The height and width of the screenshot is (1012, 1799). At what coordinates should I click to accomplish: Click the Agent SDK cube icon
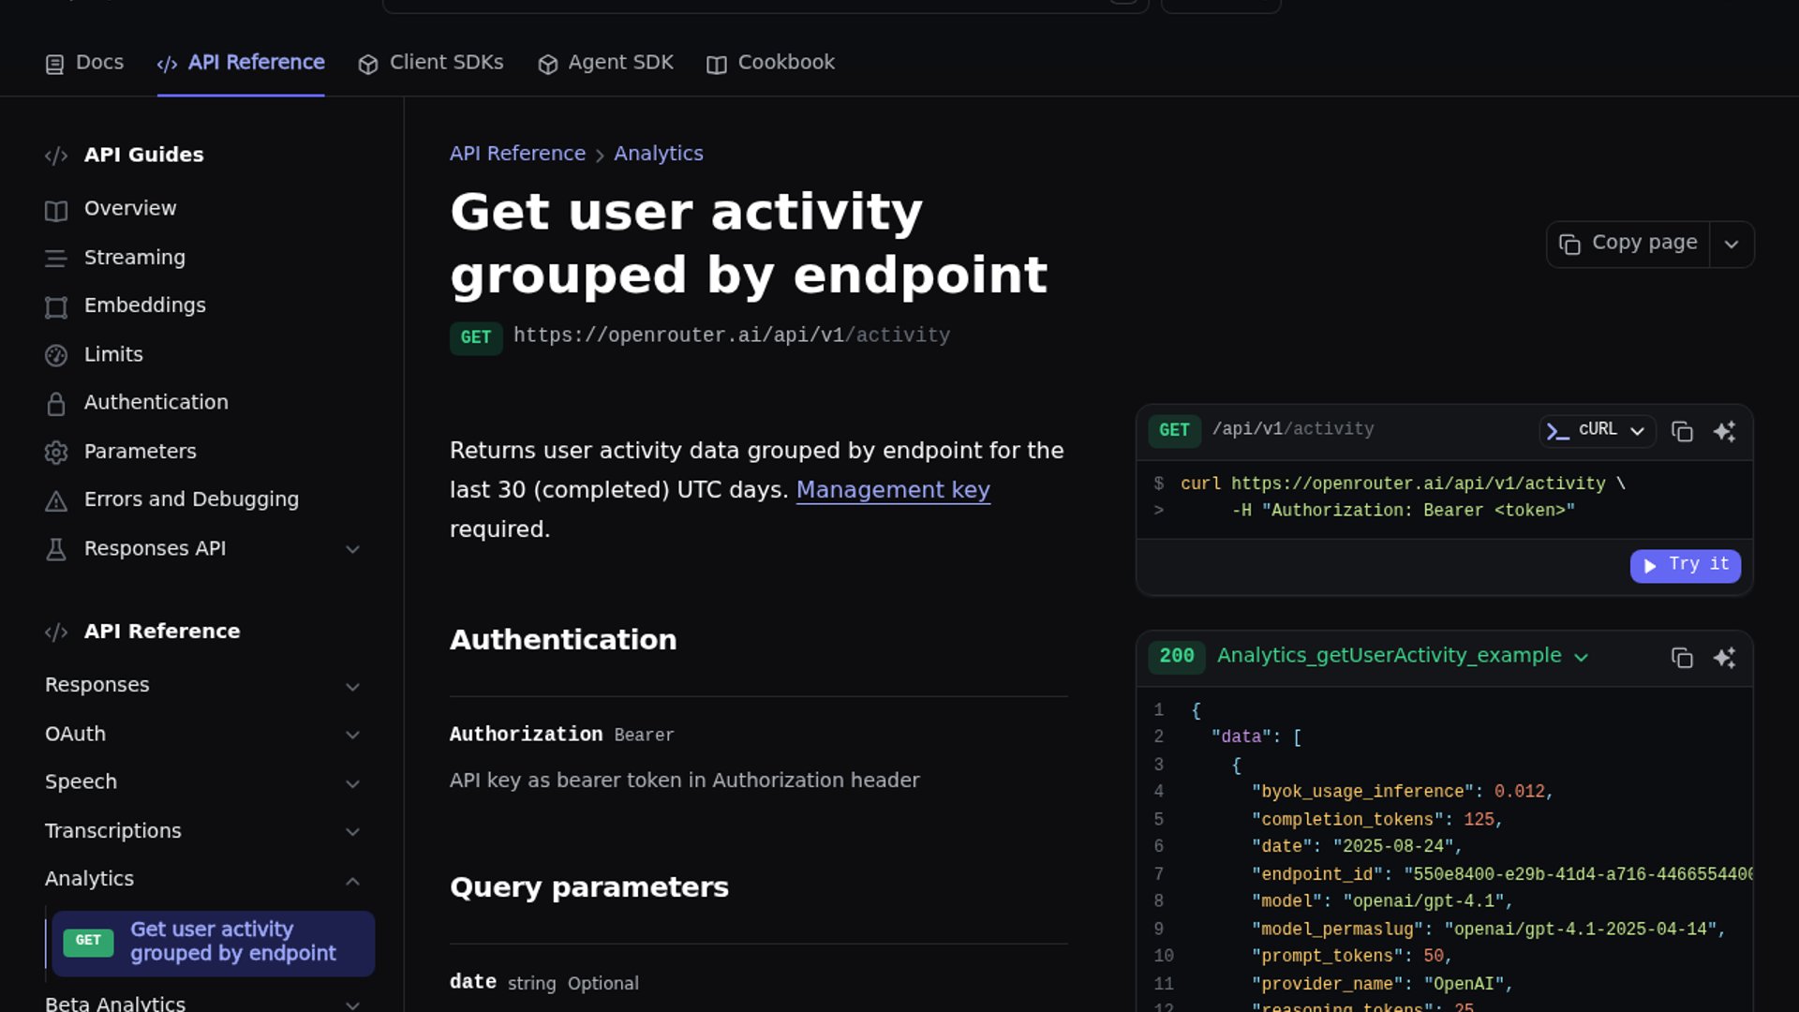pos(548,64)
